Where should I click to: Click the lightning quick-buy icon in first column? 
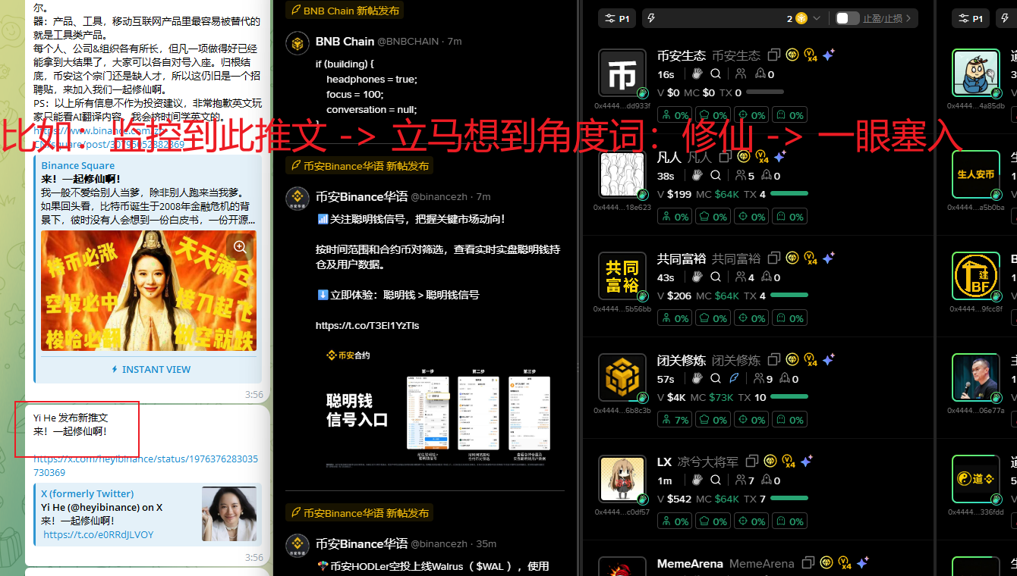[x=651, y=18]
